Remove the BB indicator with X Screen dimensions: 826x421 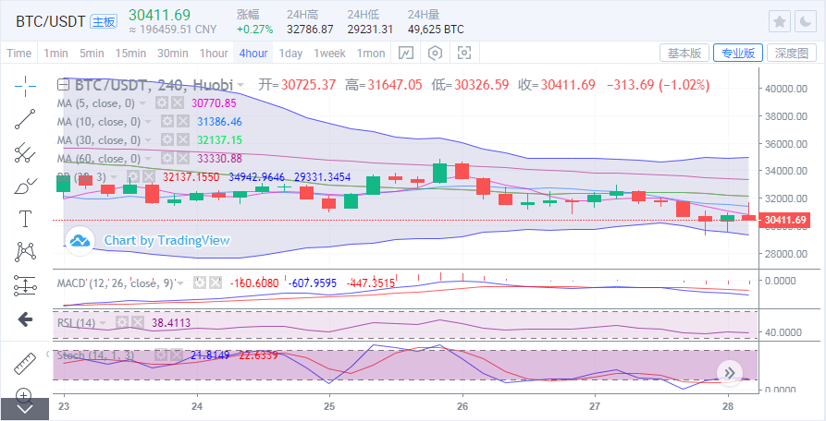(x=149, y=176)
